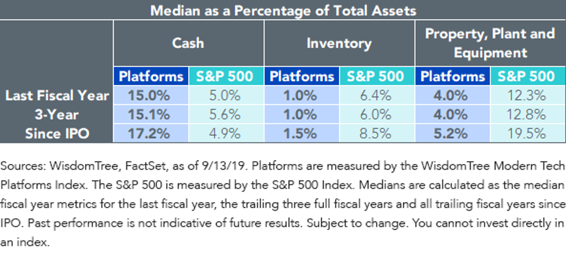
Task: Click Property, Plant and Equipment header
Action: coord(490,43)
